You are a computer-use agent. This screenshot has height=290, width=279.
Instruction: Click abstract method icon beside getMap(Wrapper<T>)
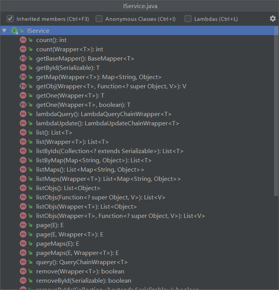tap(23, 77)
